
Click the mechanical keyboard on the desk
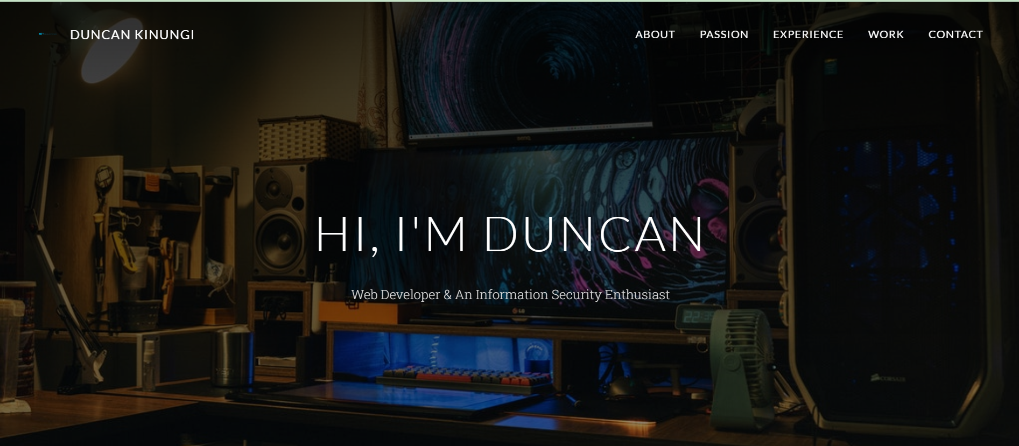pos(463,377)
